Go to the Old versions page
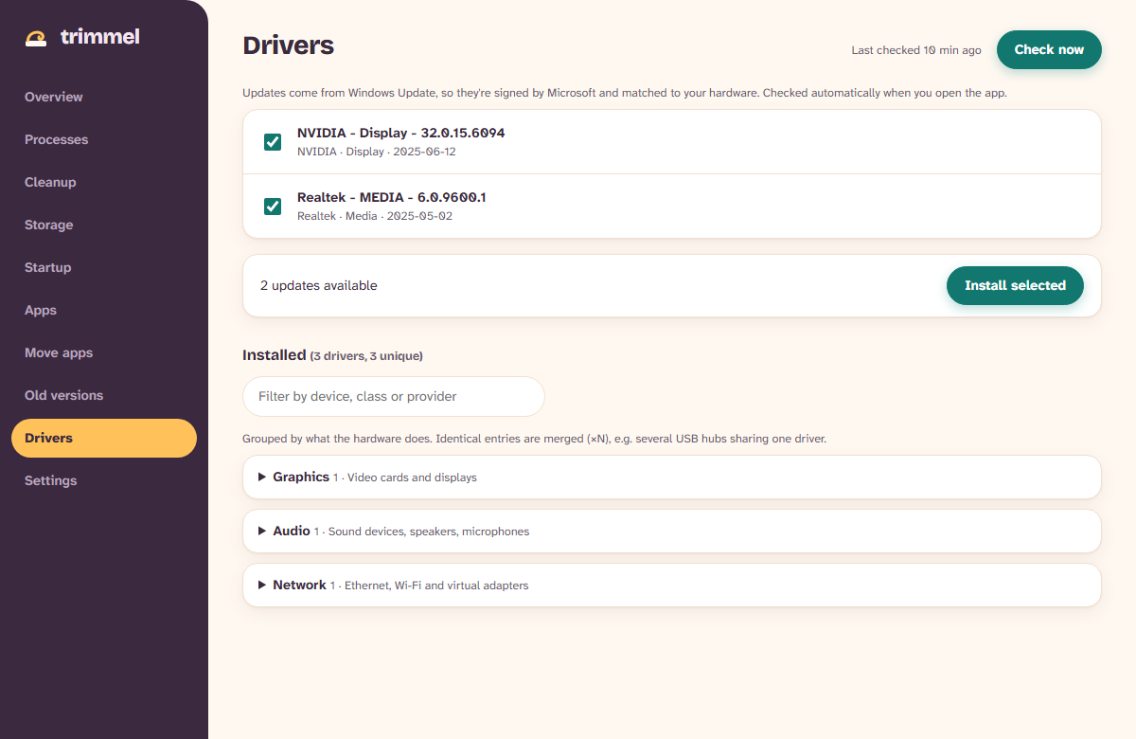The width and height of the screenshot is (1136, 739). (x=104, y=395)
